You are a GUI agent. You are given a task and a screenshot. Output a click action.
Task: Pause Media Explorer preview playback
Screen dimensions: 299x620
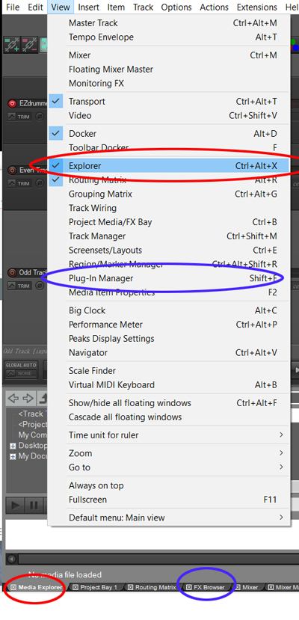pos(34,506)
